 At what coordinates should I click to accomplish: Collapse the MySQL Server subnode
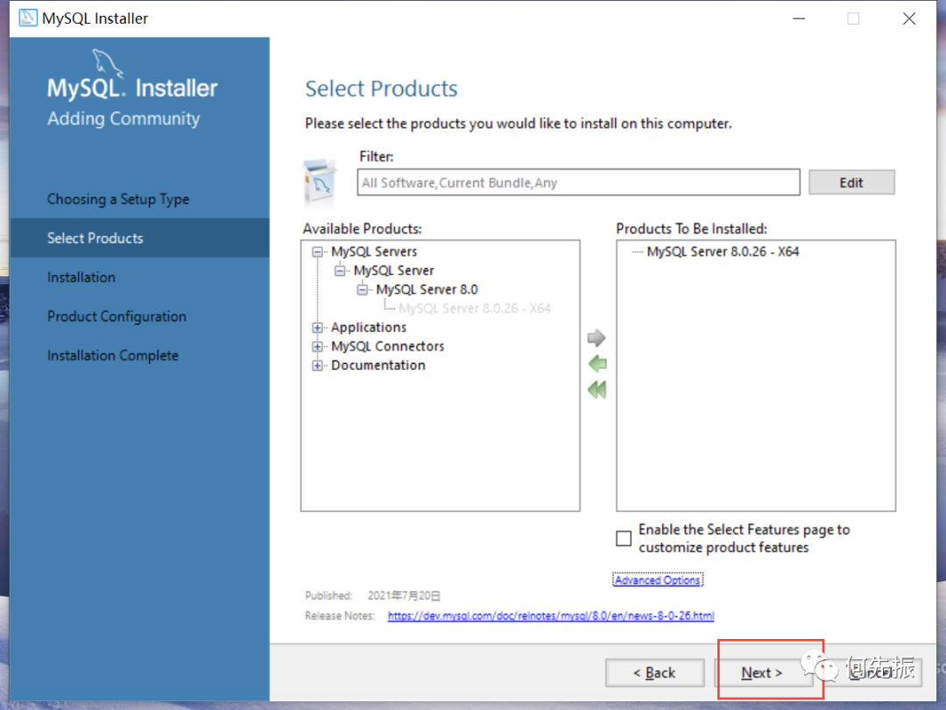point(340,271)
